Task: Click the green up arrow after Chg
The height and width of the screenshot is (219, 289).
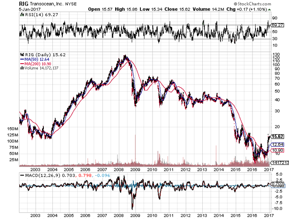Action: pyautogui.click(x=269, y=9)
